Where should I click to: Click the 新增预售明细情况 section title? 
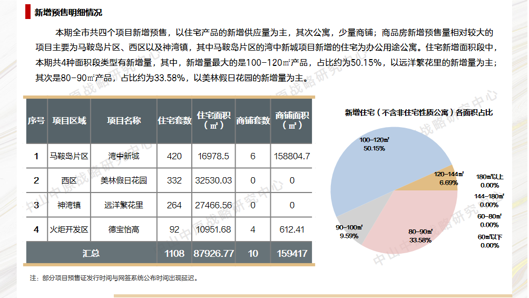(x=68, y=13)
